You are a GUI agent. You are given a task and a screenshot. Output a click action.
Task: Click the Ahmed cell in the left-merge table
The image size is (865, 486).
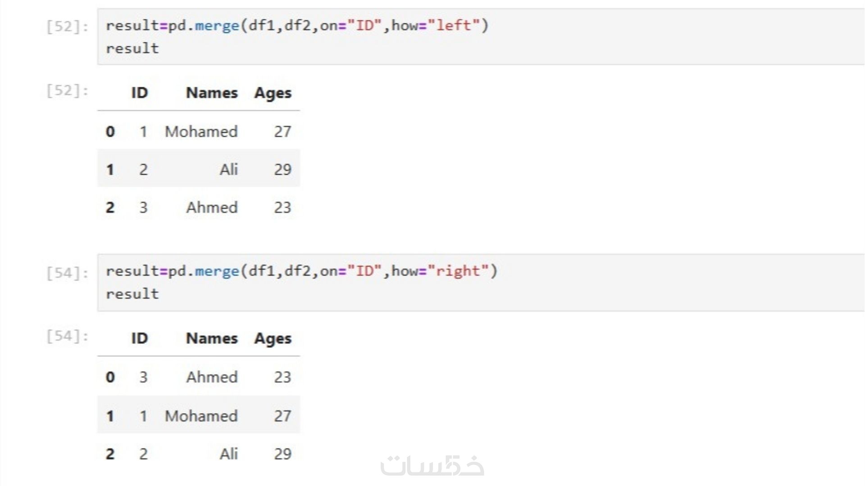212,207
